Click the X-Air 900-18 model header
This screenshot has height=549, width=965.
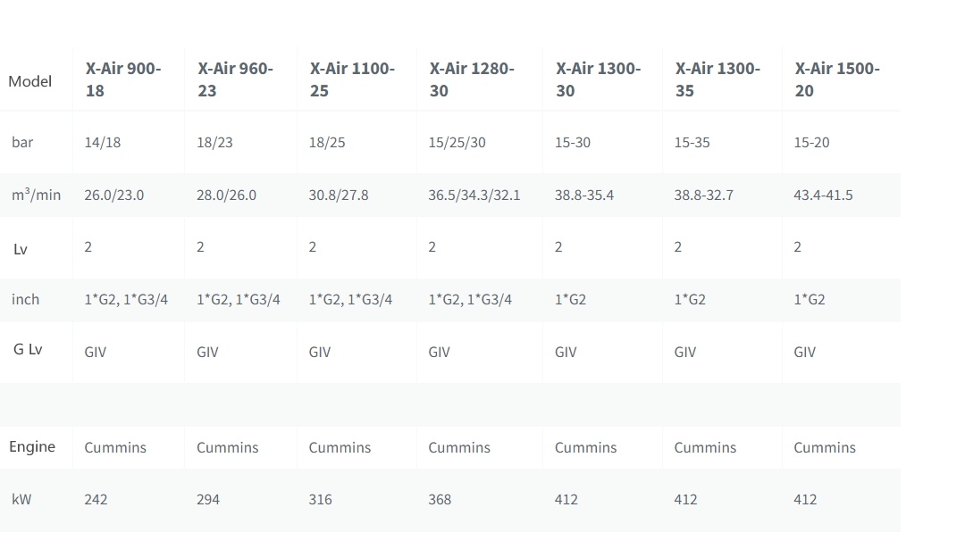(123, 79)
